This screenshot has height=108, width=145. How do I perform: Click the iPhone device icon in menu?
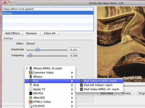click(31, 77)
